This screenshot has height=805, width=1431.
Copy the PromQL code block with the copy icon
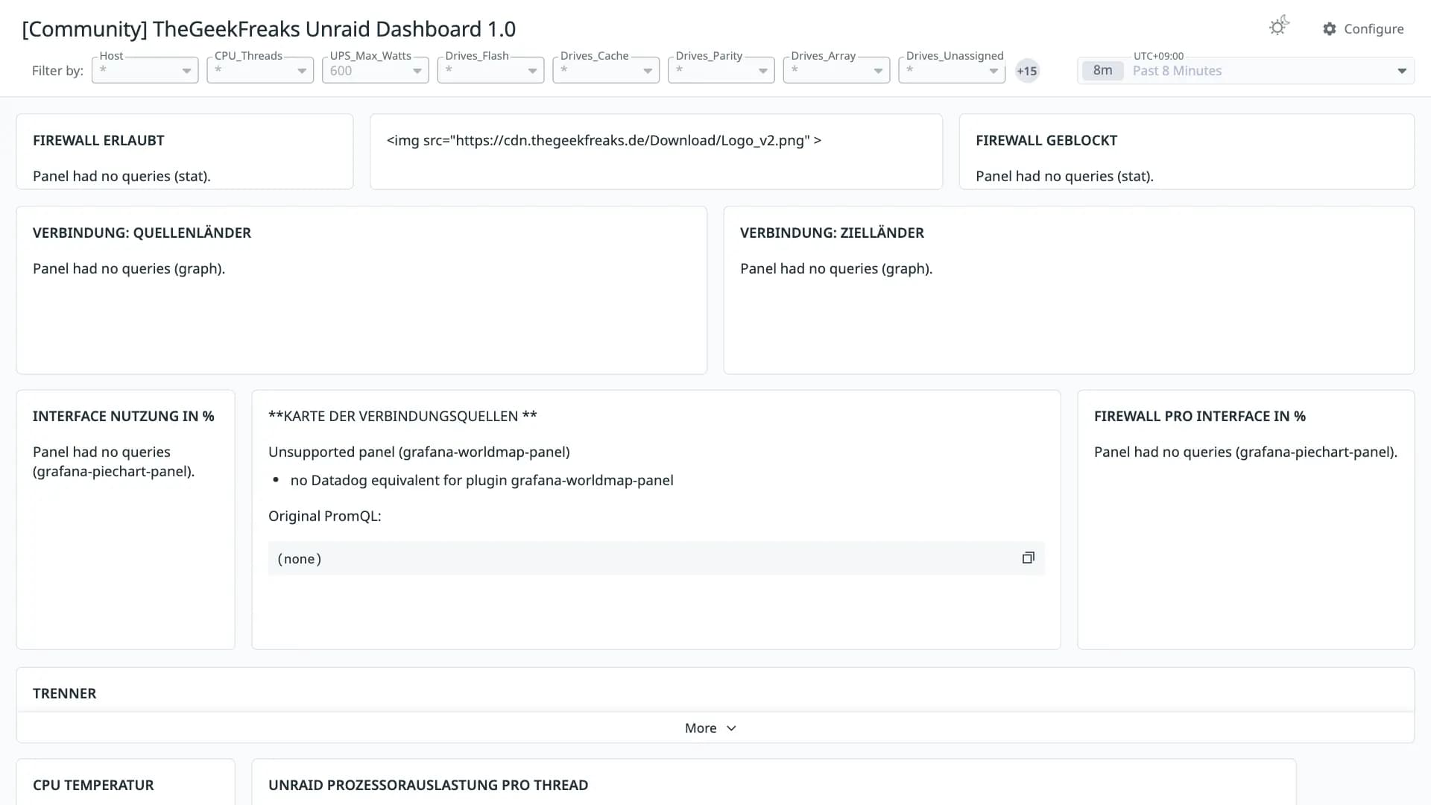point(1029,558)
